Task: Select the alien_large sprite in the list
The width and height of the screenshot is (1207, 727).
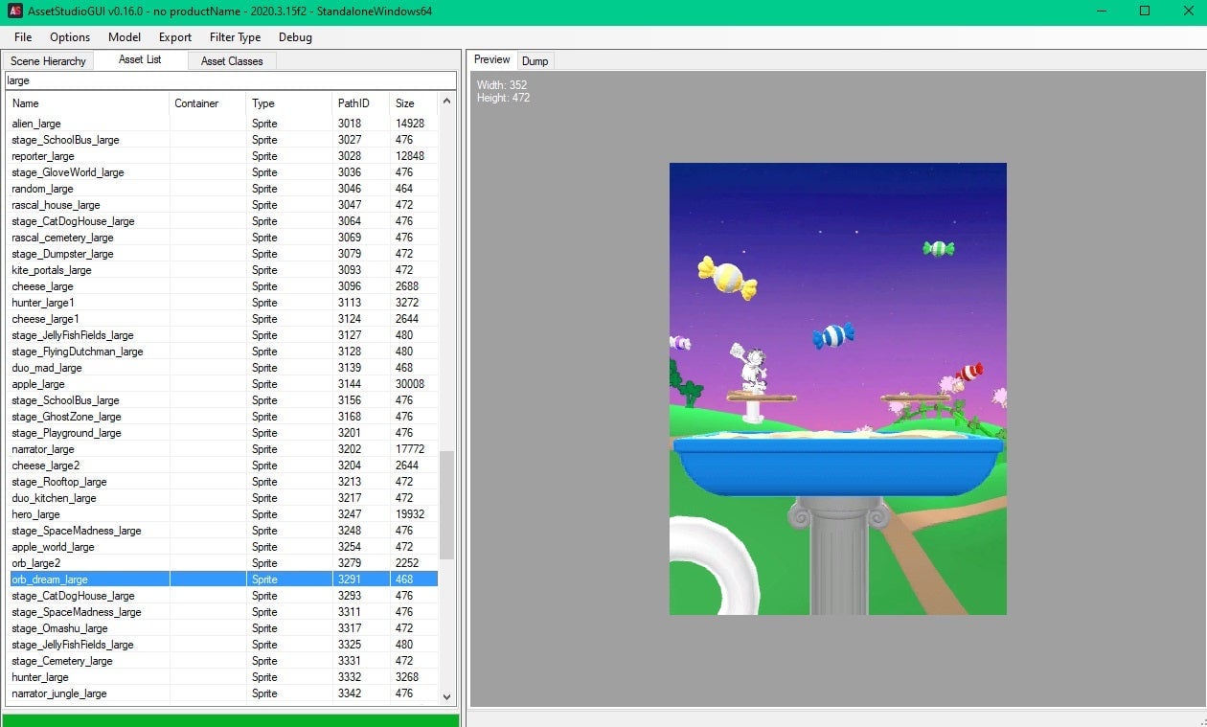Action: click(x=86, y=123)
